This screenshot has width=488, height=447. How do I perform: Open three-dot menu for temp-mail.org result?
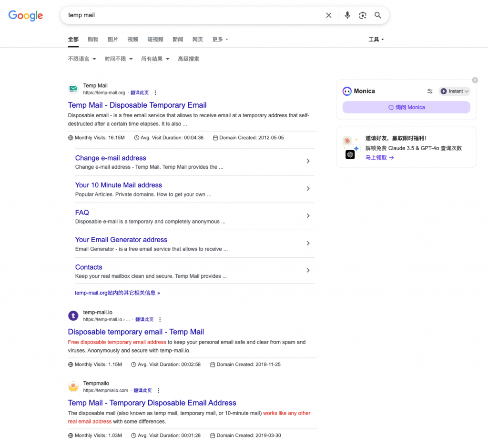coord(155,93)
